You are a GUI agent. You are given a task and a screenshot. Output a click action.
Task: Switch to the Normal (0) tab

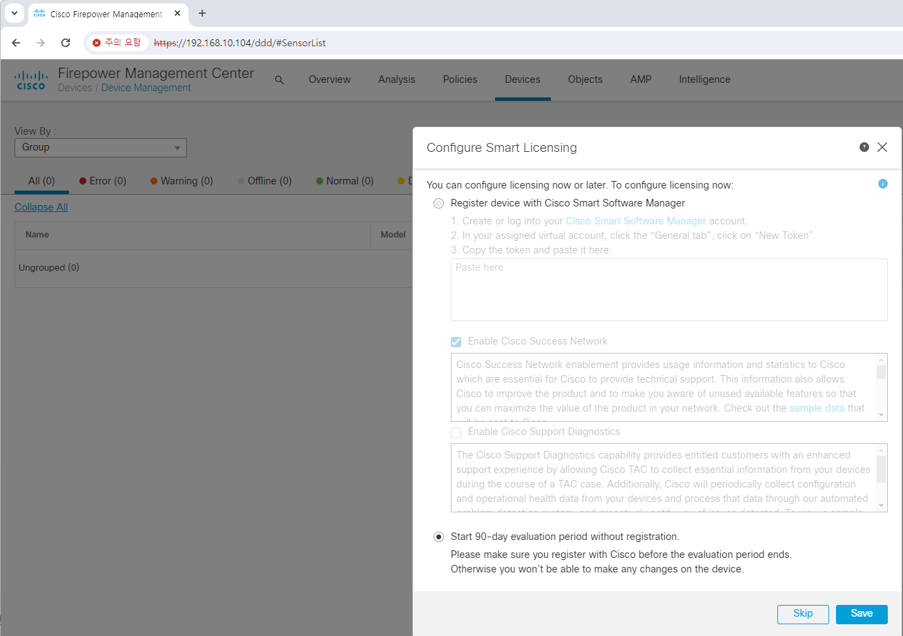click(344, 181)
